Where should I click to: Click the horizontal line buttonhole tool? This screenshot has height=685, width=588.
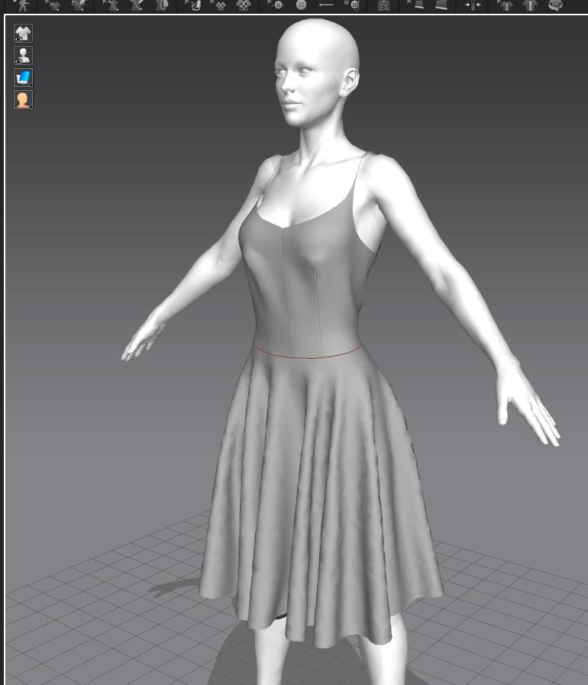click(326, 5)
